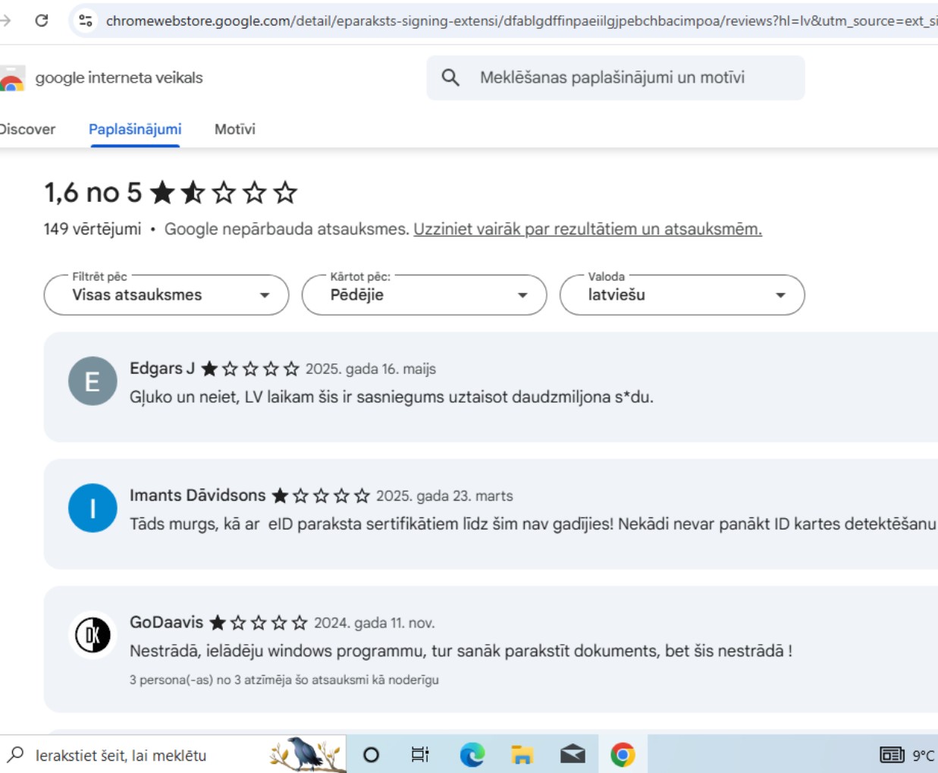Click review text 'Gļuko un neiet'
This screenshot has width=938, height=773.
pos(391,397)
